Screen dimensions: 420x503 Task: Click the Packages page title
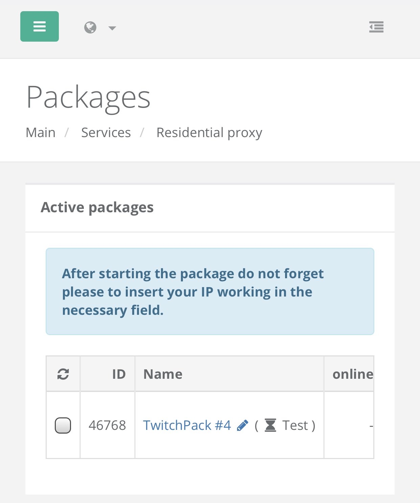[x=88, y=97]
